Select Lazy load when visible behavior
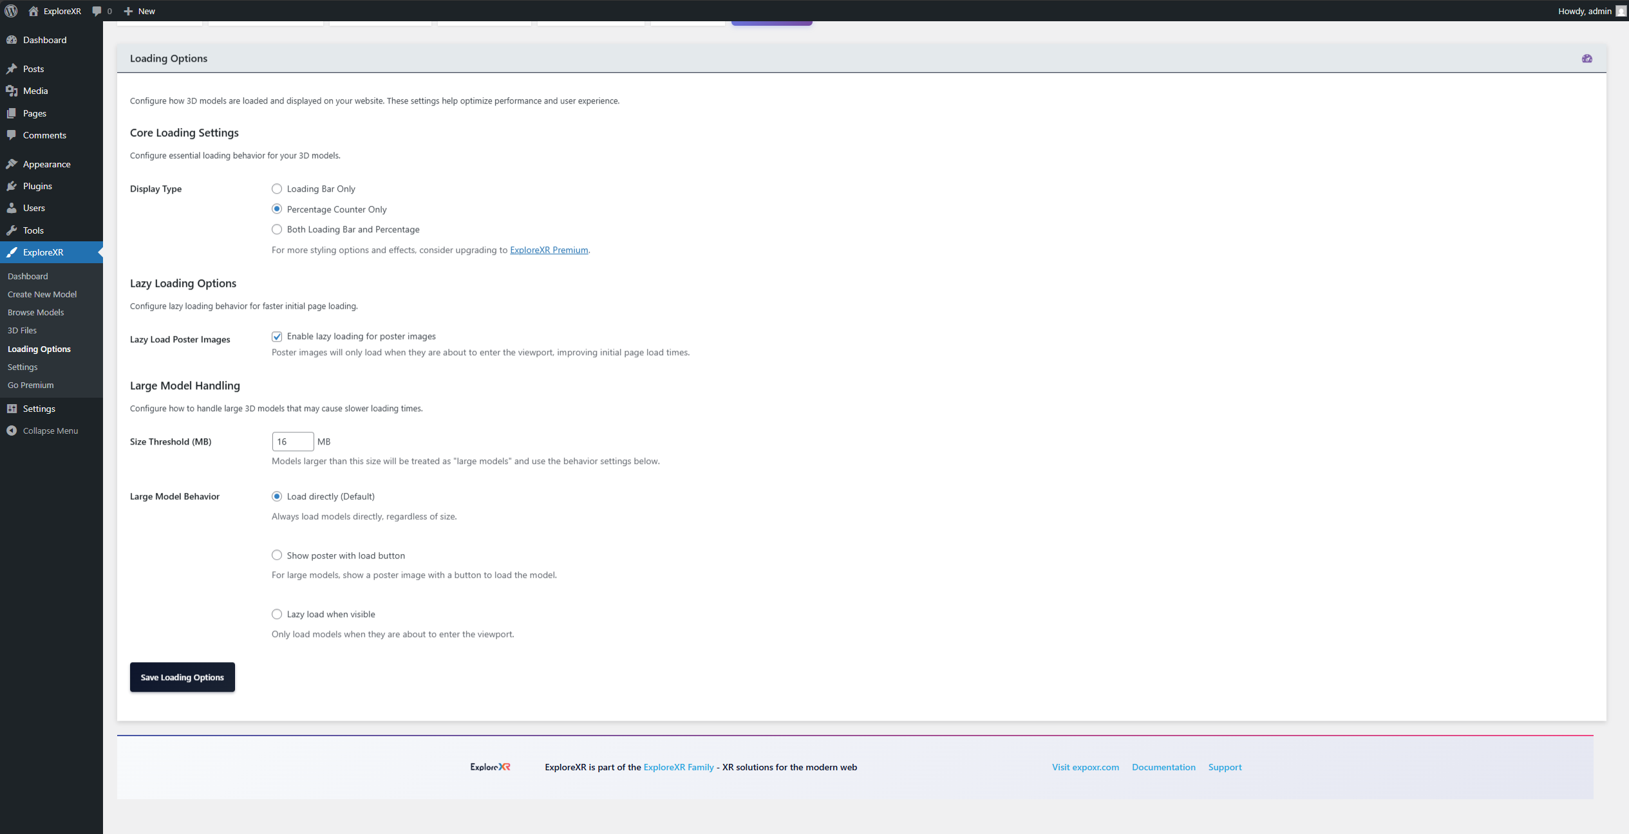 point(277,614)
